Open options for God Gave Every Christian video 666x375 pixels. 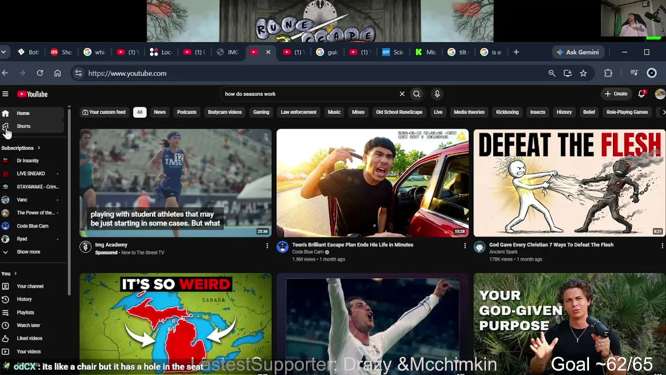coord(662,246)
